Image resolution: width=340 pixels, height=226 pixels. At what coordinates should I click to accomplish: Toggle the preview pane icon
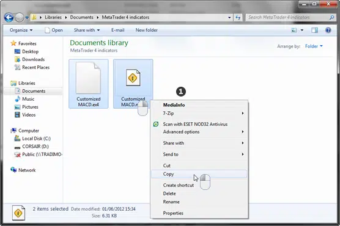[315, 30]
